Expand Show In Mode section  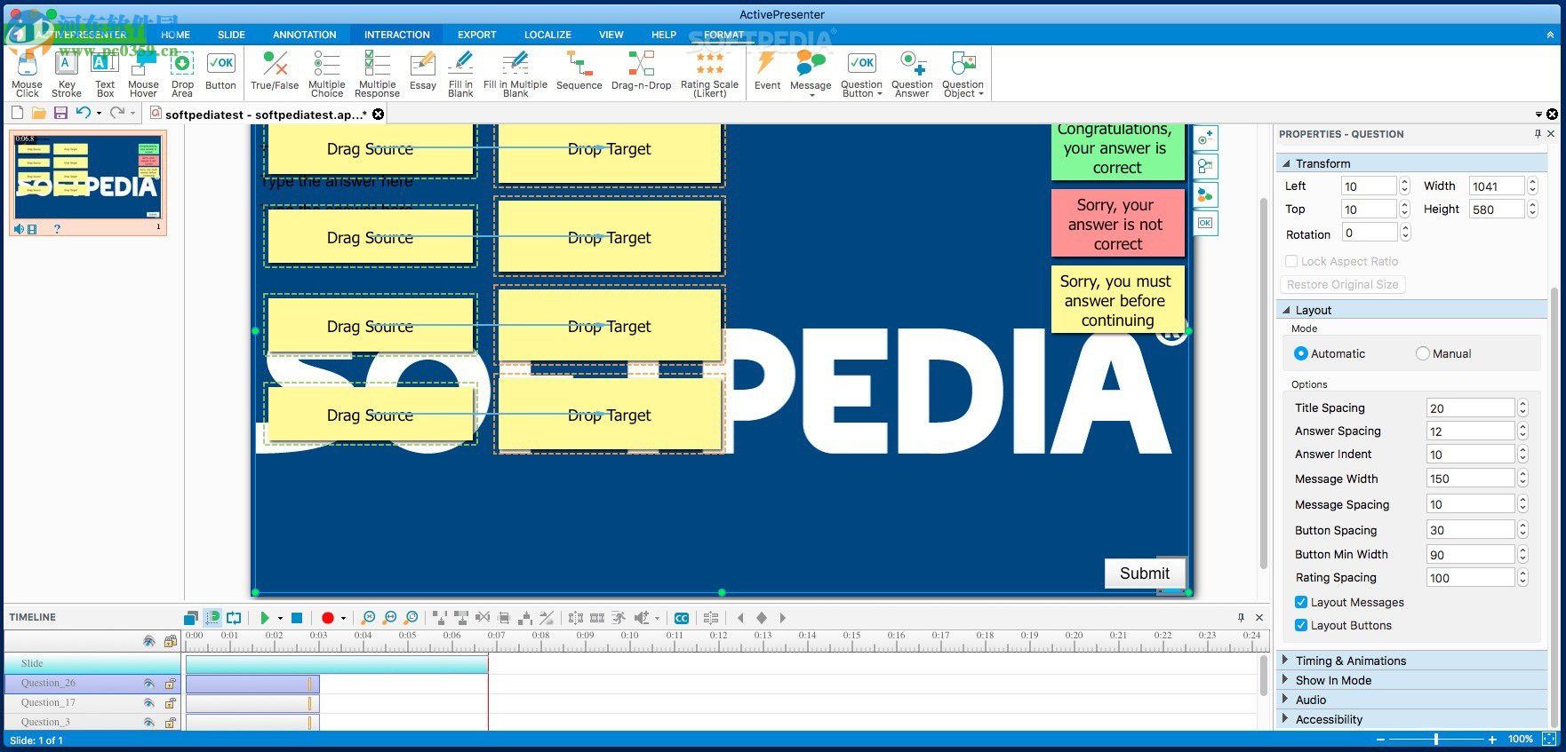(1413, 680)
